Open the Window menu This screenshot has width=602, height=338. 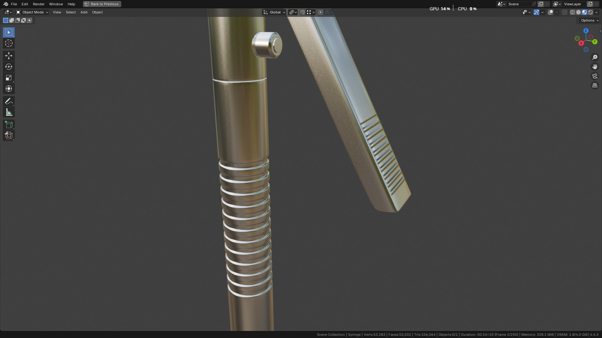pyautogui.click(x=56, y=4)
